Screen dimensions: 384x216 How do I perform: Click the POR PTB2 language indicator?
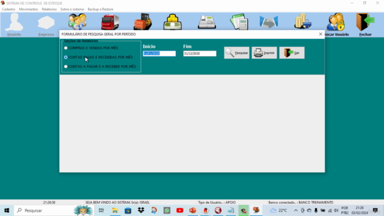pyautogui.click(x=345, y=211)
